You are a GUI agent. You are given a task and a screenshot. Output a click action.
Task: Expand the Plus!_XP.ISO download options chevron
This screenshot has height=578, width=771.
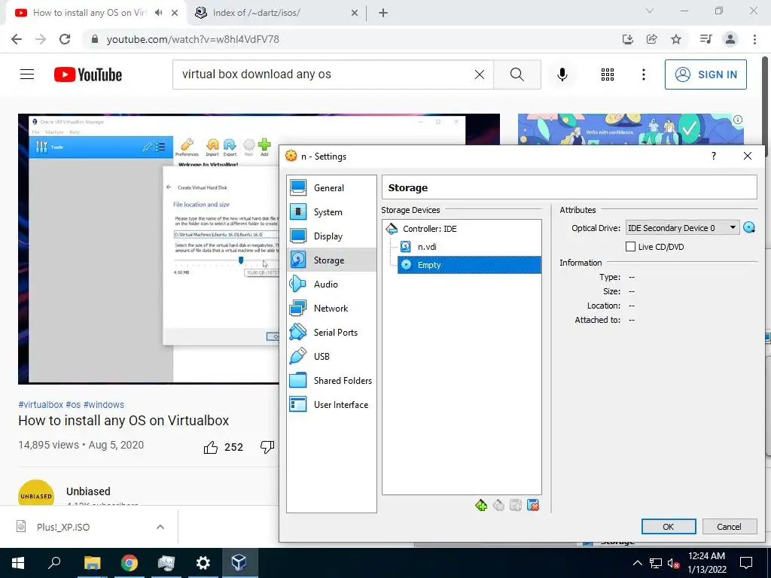tap(160, 527)
